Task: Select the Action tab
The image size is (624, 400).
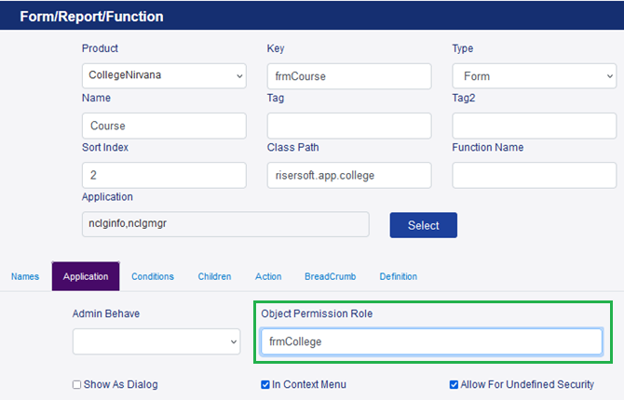Action: pos(268,276)
